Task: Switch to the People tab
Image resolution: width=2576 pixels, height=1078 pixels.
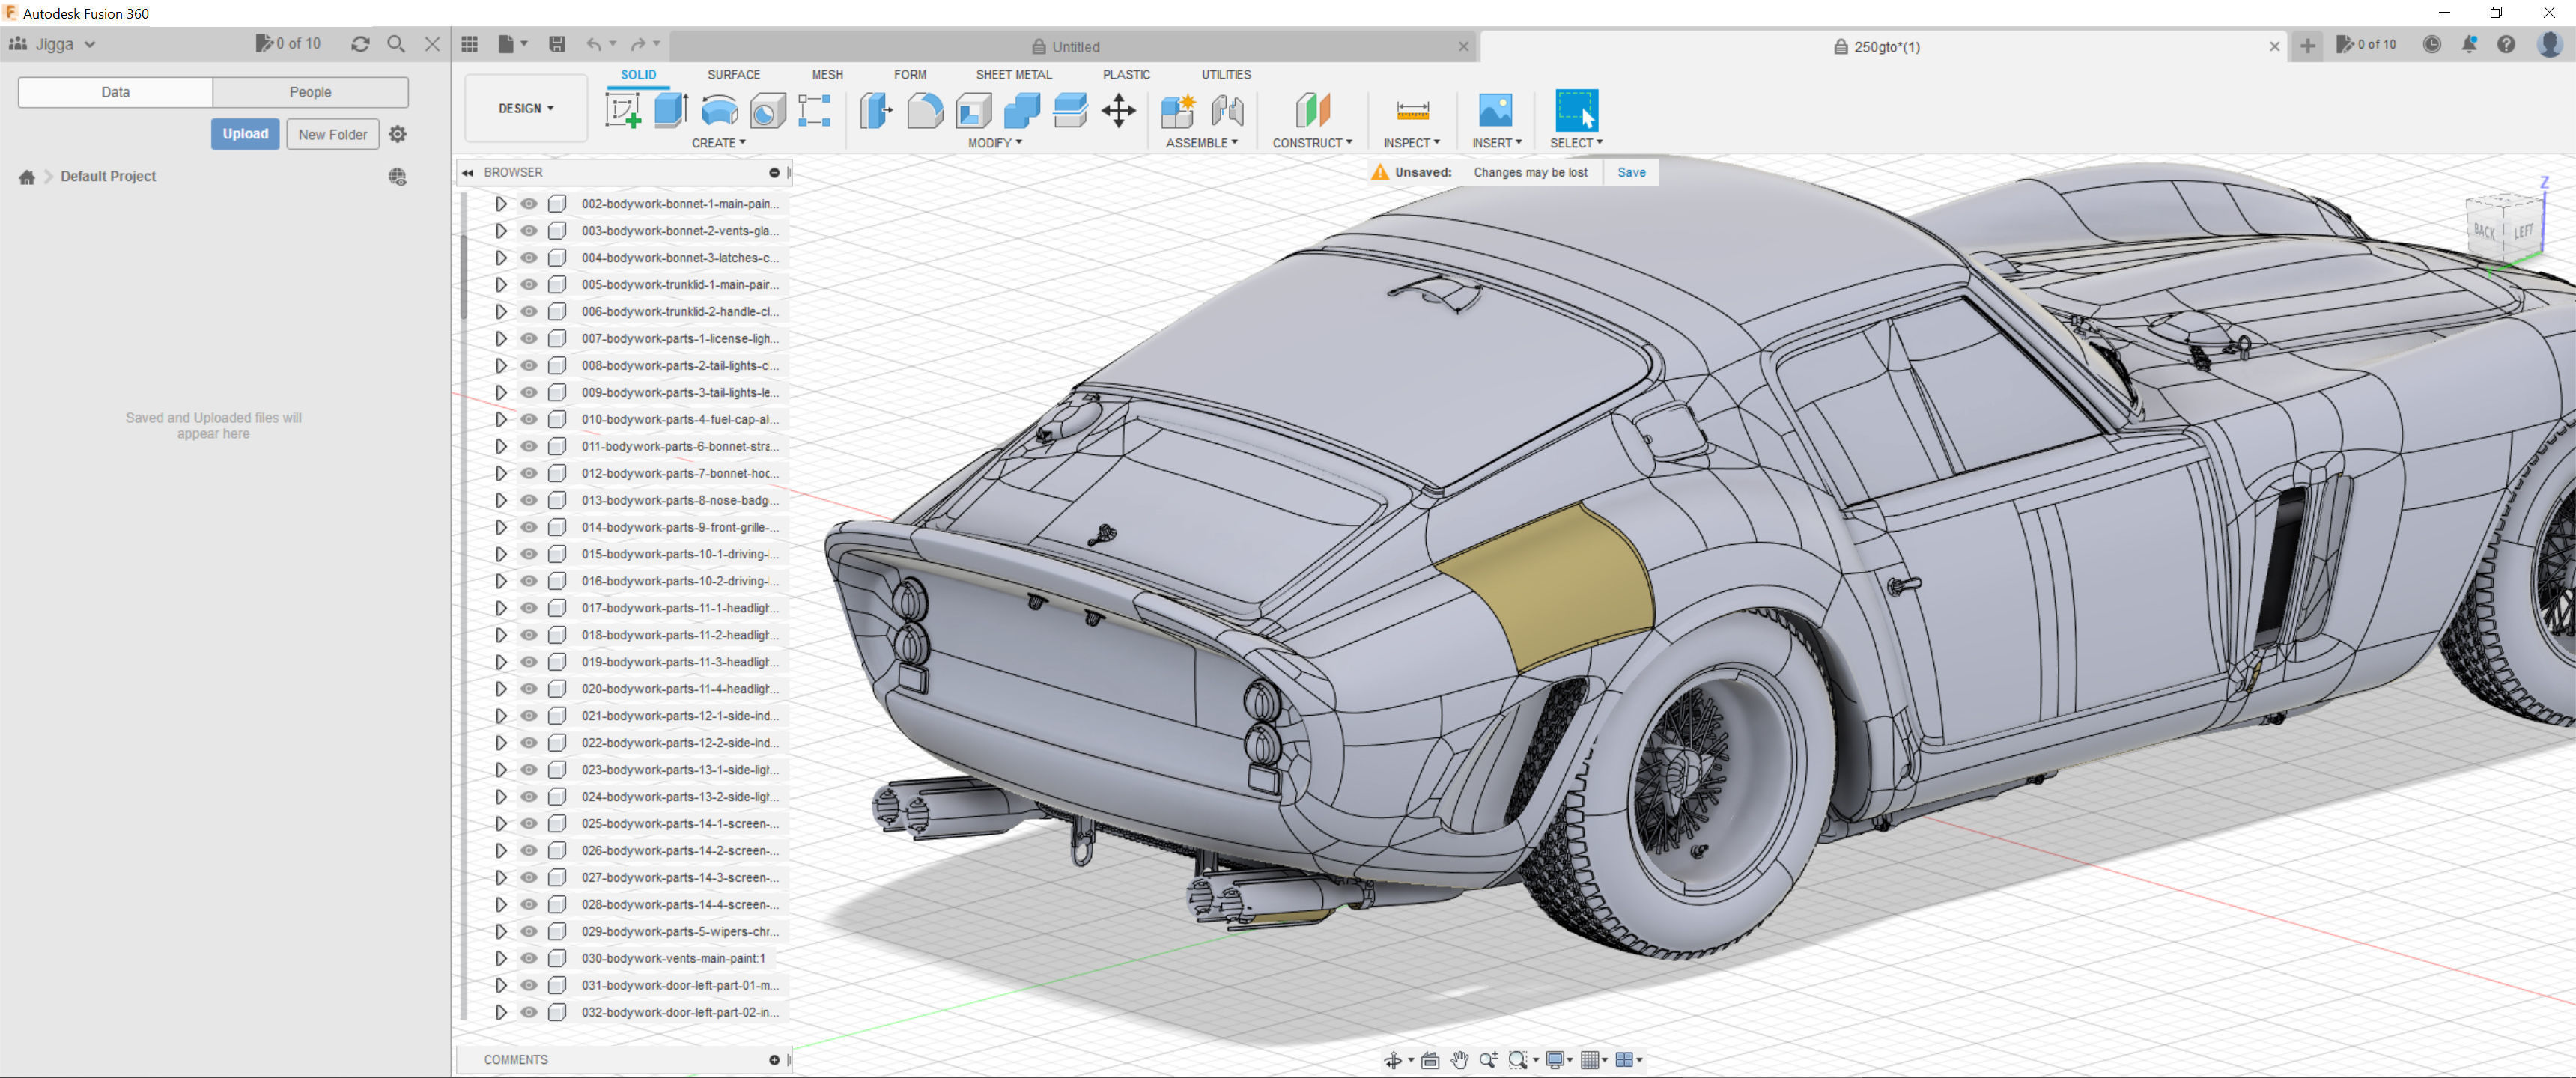Action: coord(310,92)
